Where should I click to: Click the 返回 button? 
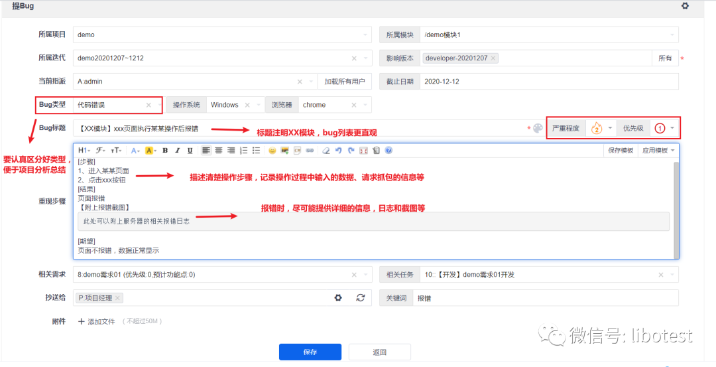pyautogui.click(x=379, y=352)
